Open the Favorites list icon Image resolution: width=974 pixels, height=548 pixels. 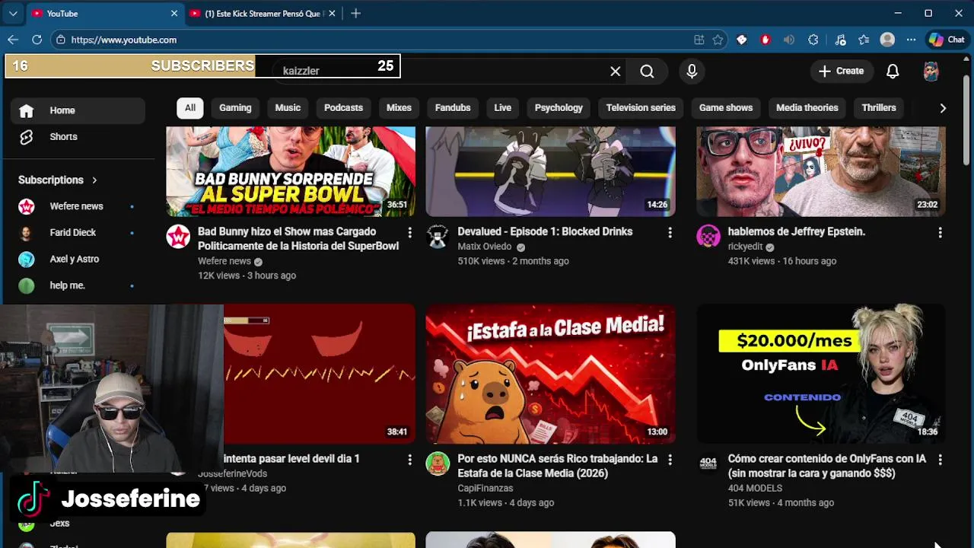click(864, 40)
